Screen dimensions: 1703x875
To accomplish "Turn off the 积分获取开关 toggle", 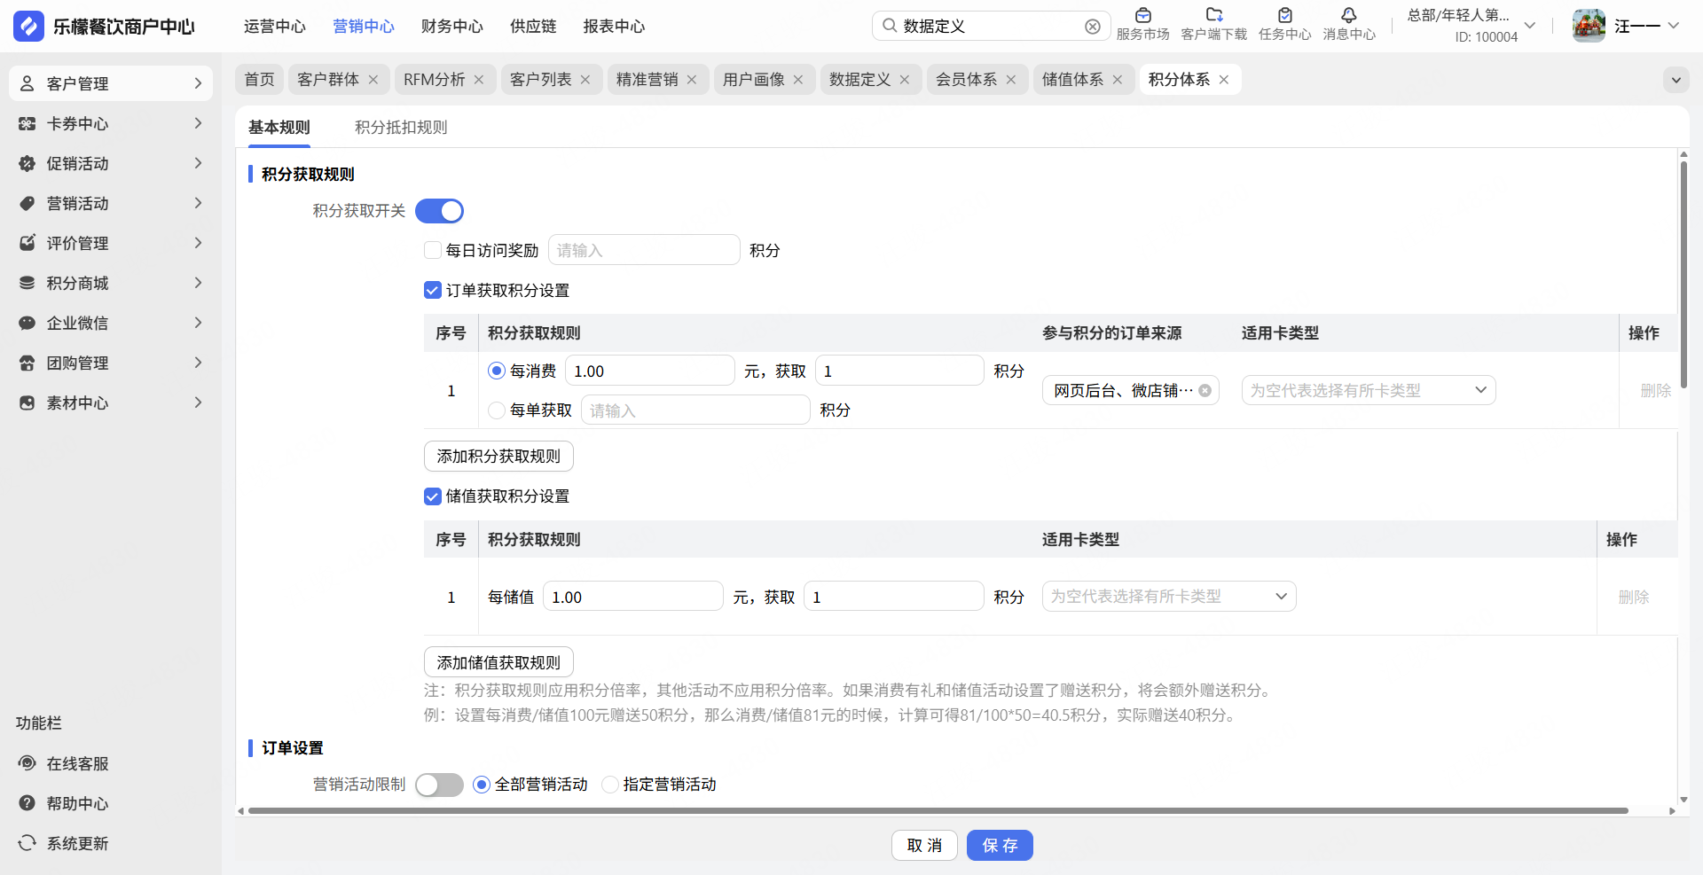I will (439, 211).
